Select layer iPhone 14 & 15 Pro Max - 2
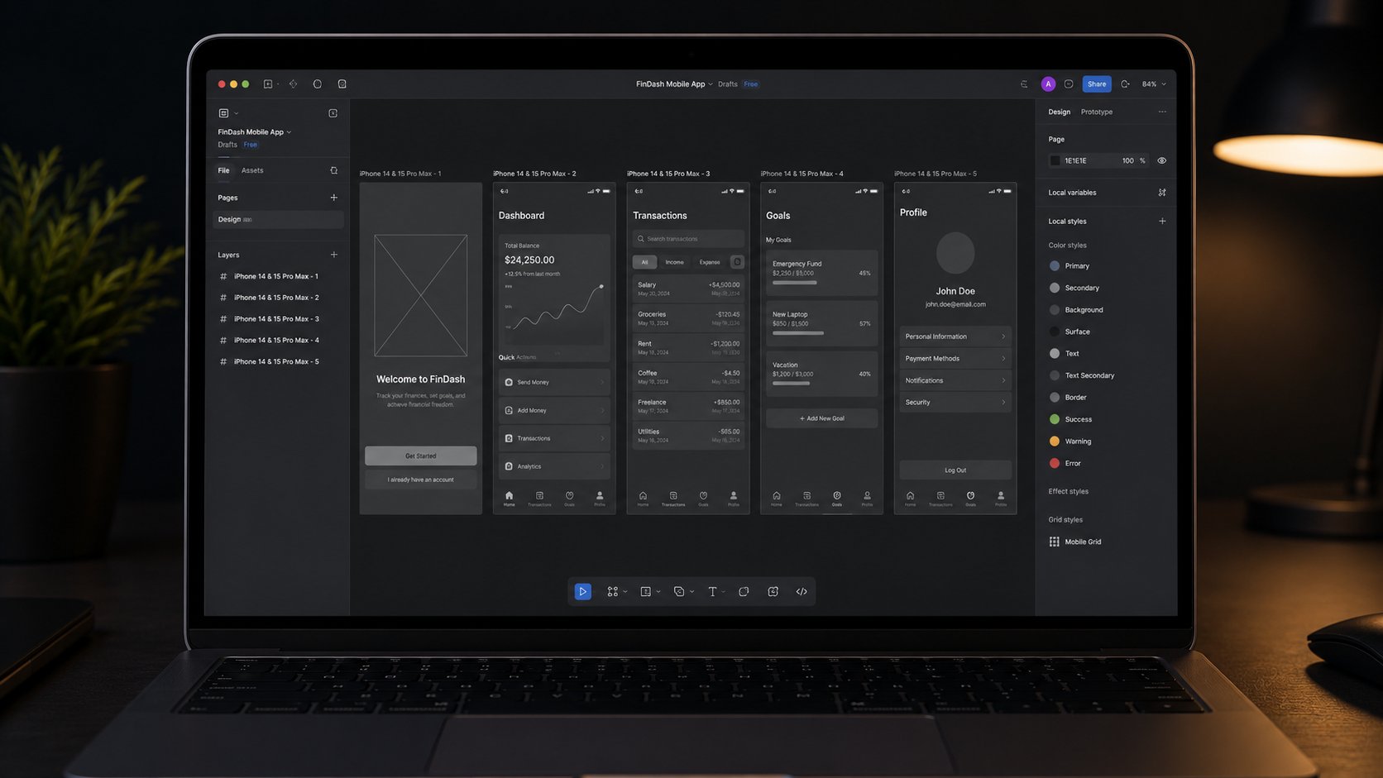The width and height of the screenshot is (1383, 778). (278, 298)
